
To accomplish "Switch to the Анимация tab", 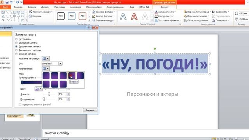I will coord(75,7).
